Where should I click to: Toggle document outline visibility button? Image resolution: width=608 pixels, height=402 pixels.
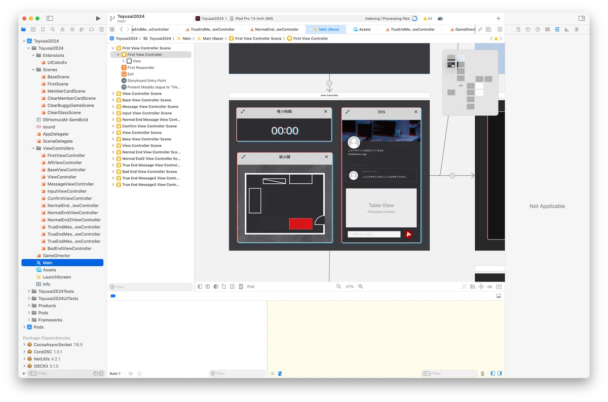tap(200, 287)
